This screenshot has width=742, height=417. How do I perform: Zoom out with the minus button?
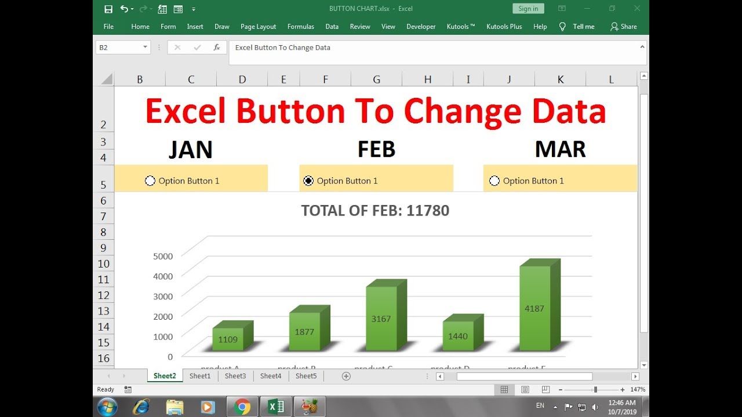point(560,390)
